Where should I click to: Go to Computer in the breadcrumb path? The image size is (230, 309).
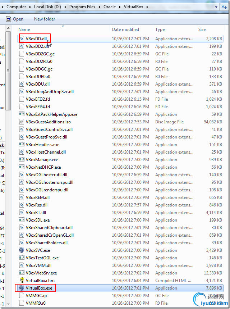click(x=16, y=7)
